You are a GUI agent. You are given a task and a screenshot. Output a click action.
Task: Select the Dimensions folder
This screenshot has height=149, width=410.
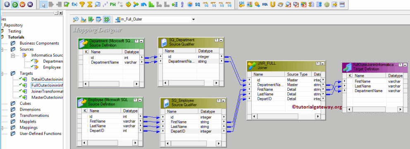30,109
